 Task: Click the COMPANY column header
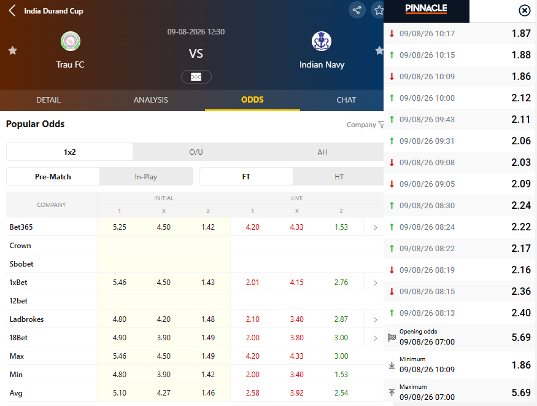[52, 205]
